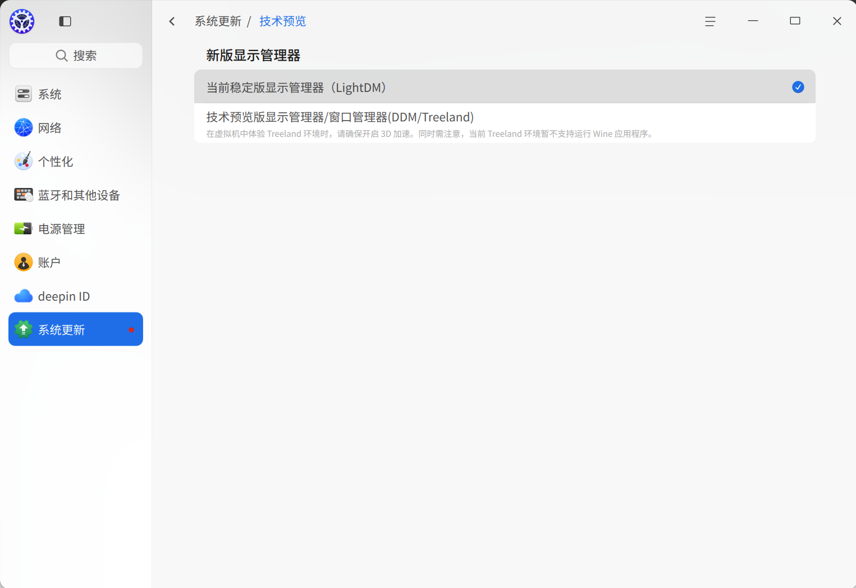Open the 电源管理 battery icon
This screenshot has width=856, height=588.
pos(24,228)
